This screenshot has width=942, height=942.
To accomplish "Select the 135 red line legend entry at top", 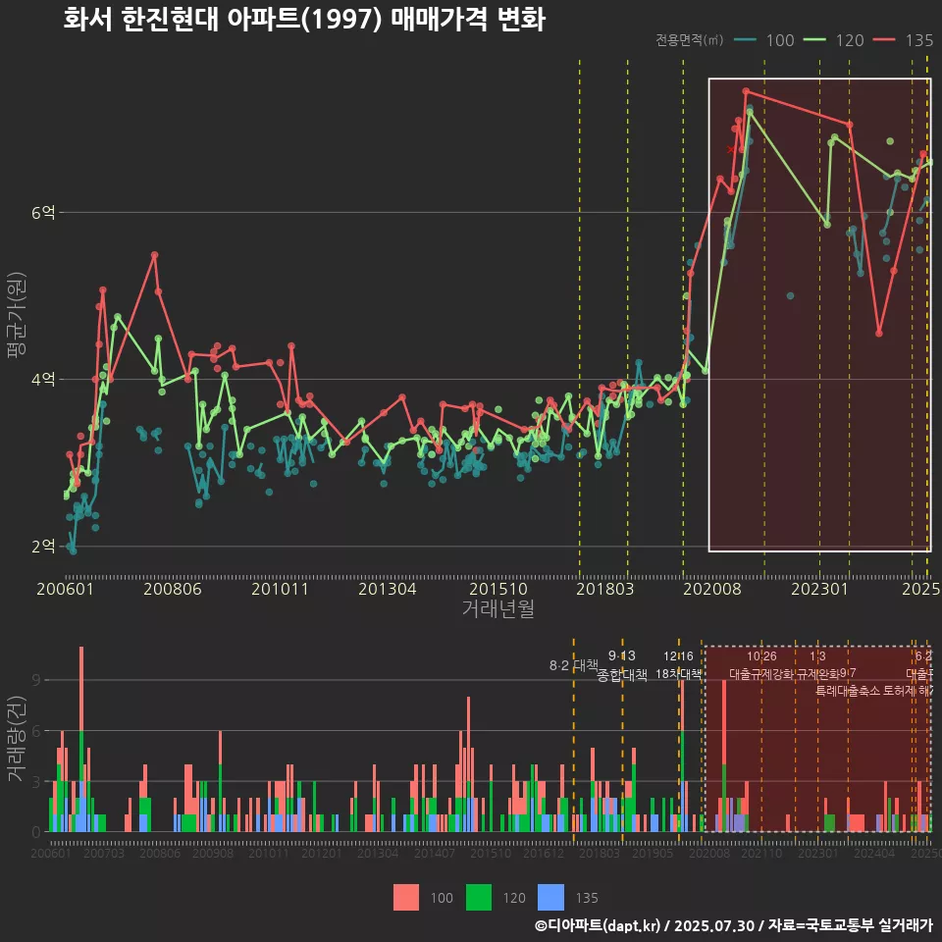I will click(x=904, y=40).
